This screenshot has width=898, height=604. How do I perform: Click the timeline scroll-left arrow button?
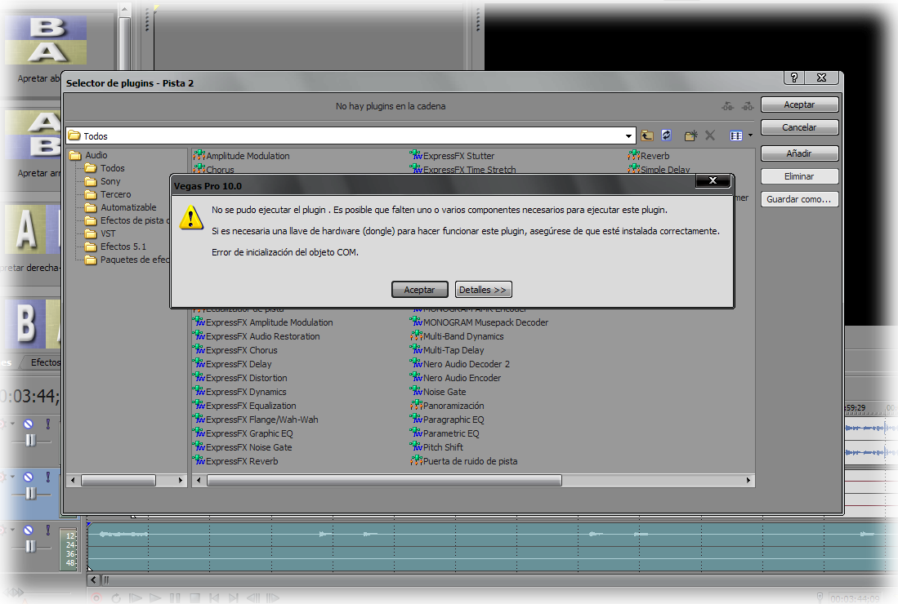point(93,580)
